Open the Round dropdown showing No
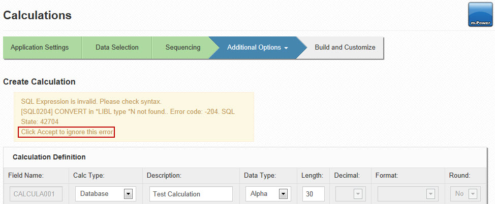The height and width of the screenshot is (204, 495). coord(466,194)
